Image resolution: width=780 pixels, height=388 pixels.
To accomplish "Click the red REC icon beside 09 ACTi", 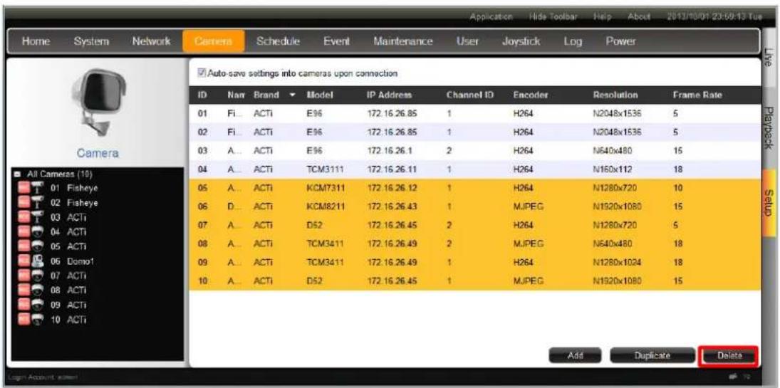I will point(24,304).
